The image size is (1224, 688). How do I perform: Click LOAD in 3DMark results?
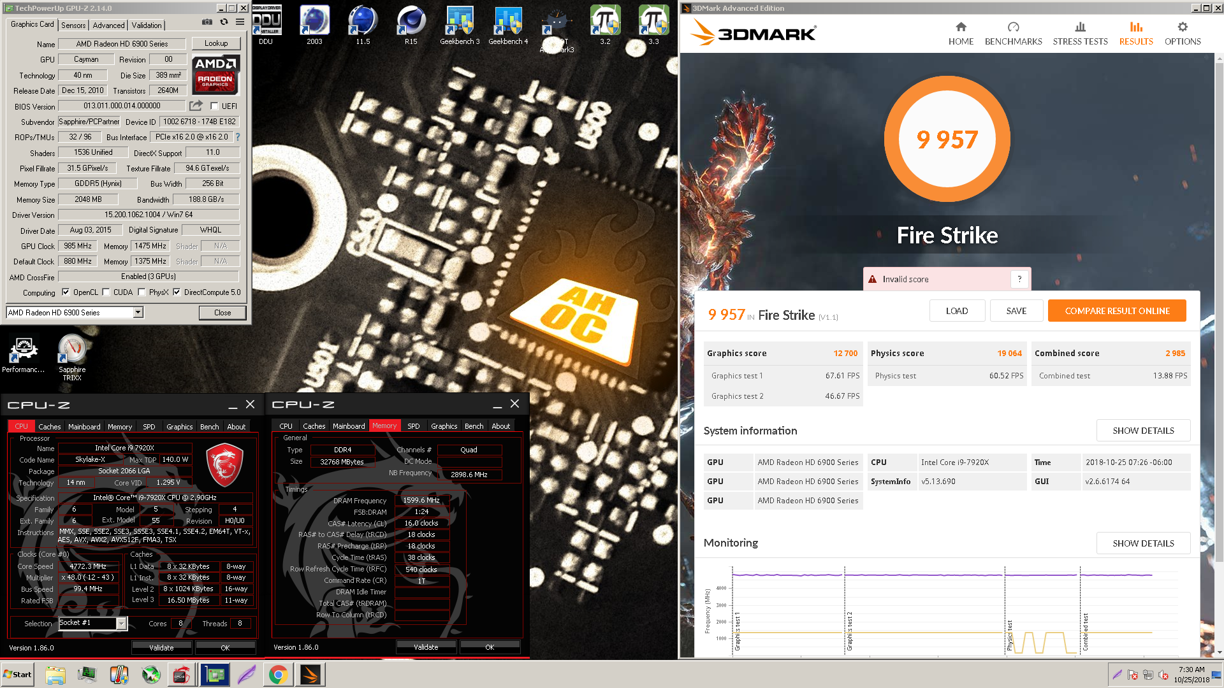pos(957,311)
